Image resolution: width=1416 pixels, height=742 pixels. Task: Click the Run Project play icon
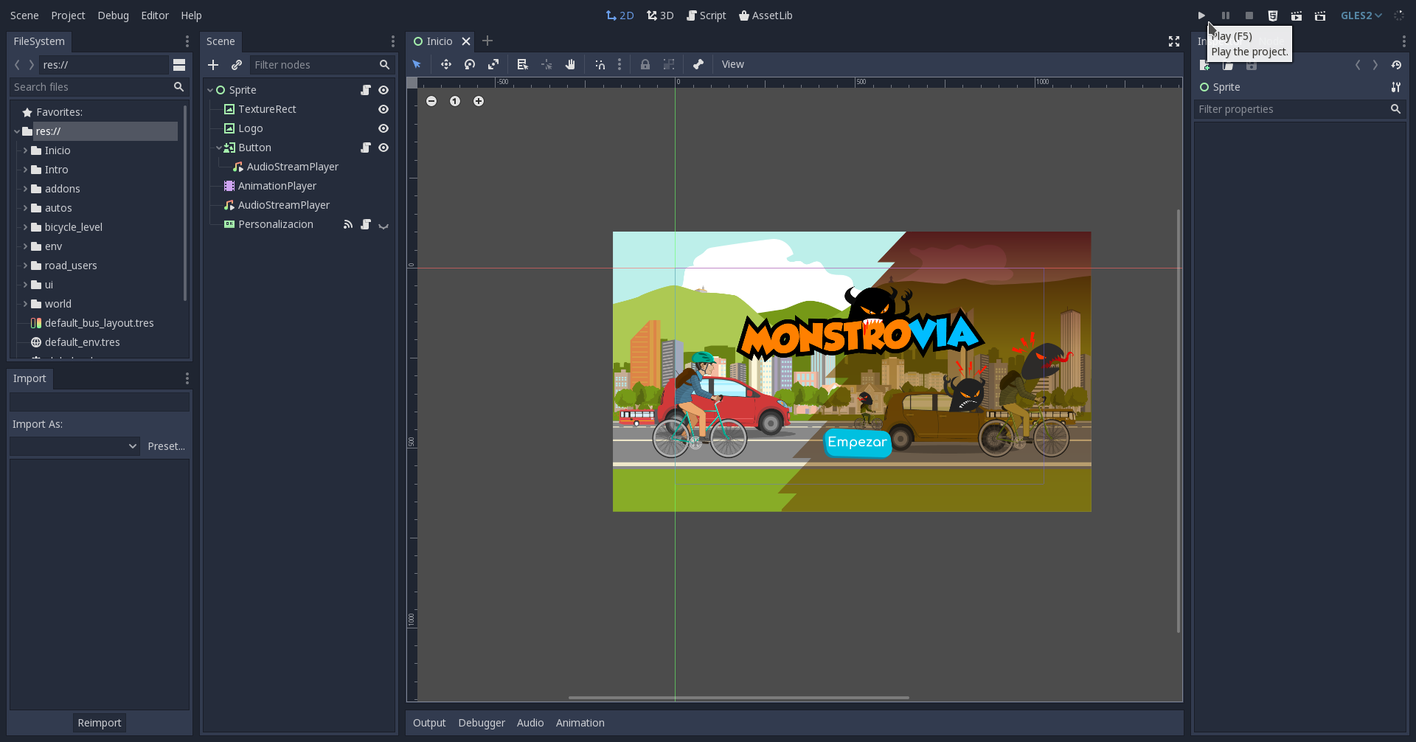tap(1201, 15)
